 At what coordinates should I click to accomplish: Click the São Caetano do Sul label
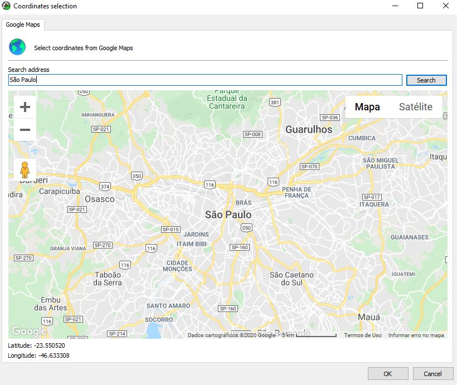[291, 279]
